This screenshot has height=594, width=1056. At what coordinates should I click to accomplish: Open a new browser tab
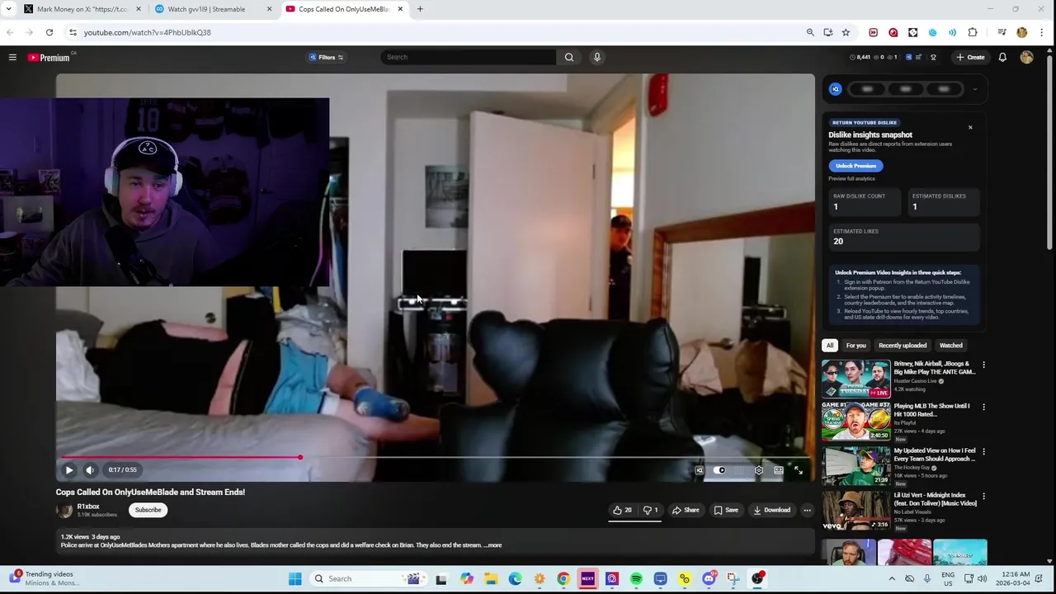(x=420, y=9)
